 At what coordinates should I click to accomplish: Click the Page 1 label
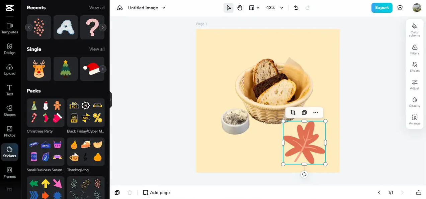(201, 24)
